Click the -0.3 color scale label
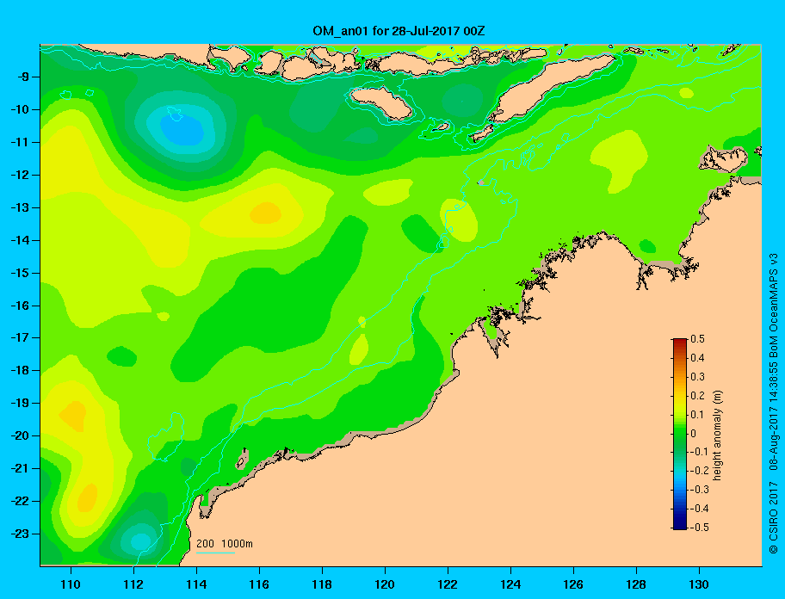Screen dimensions: 785x599 700,490
